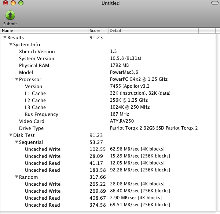The image size is (220, 214).
Task: Select the Bus Frequency row
Action: (108, 114)
